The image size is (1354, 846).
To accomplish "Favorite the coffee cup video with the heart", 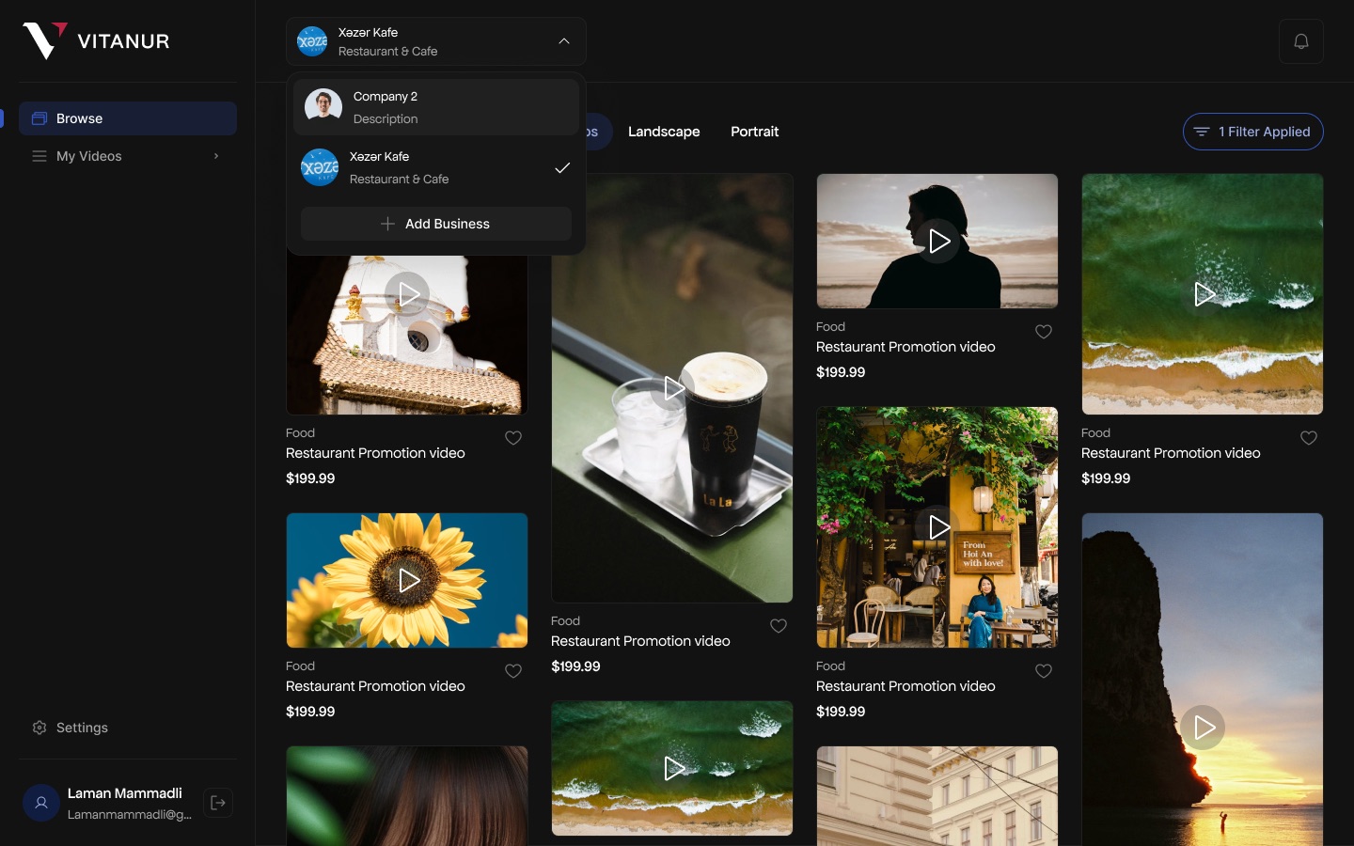I will (x=779, y=626).
